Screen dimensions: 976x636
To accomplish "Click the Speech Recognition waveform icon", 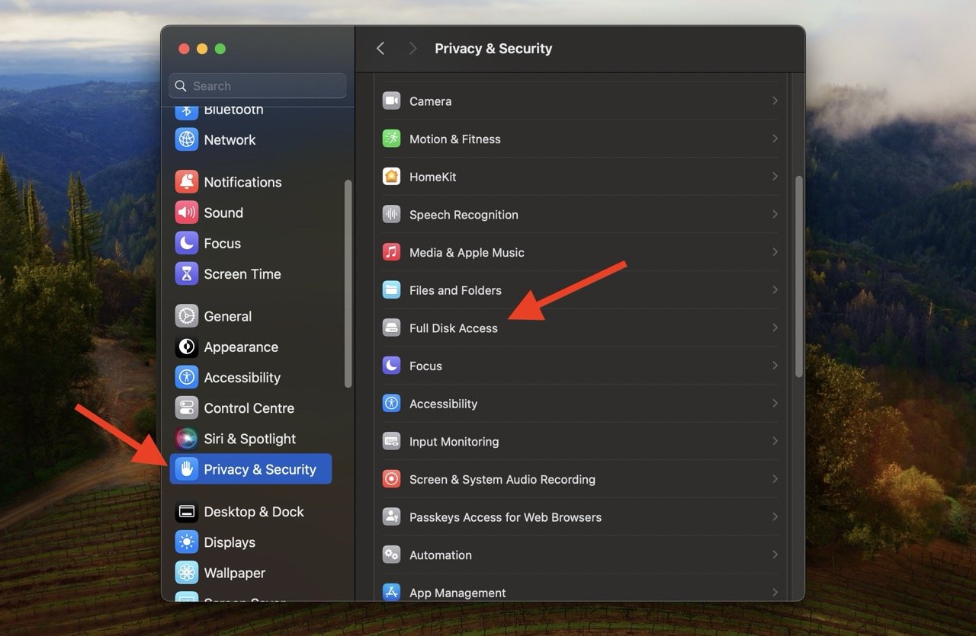I will click(391, 215).
